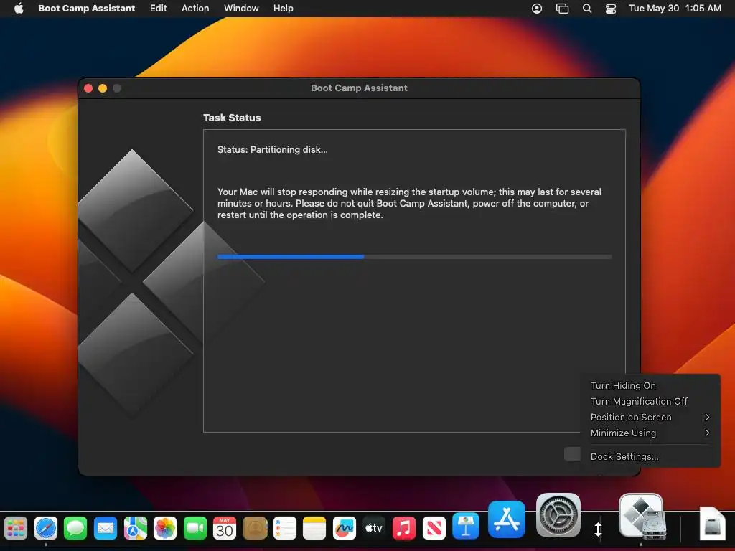The height and width of the screenshot is (551, 735).
Task: Open the Boot Camp Assistant application menu
Action: [x=87, y=8]
